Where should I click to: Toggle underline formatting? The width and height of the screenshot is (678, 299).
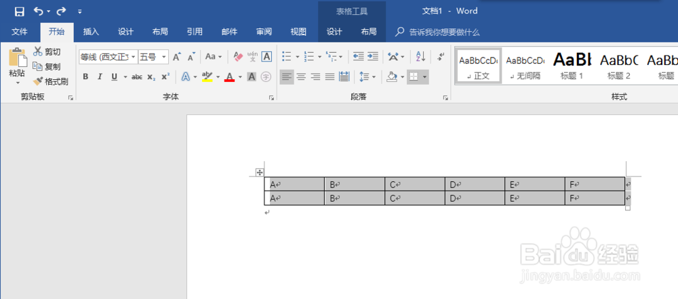tap(114, 77)
